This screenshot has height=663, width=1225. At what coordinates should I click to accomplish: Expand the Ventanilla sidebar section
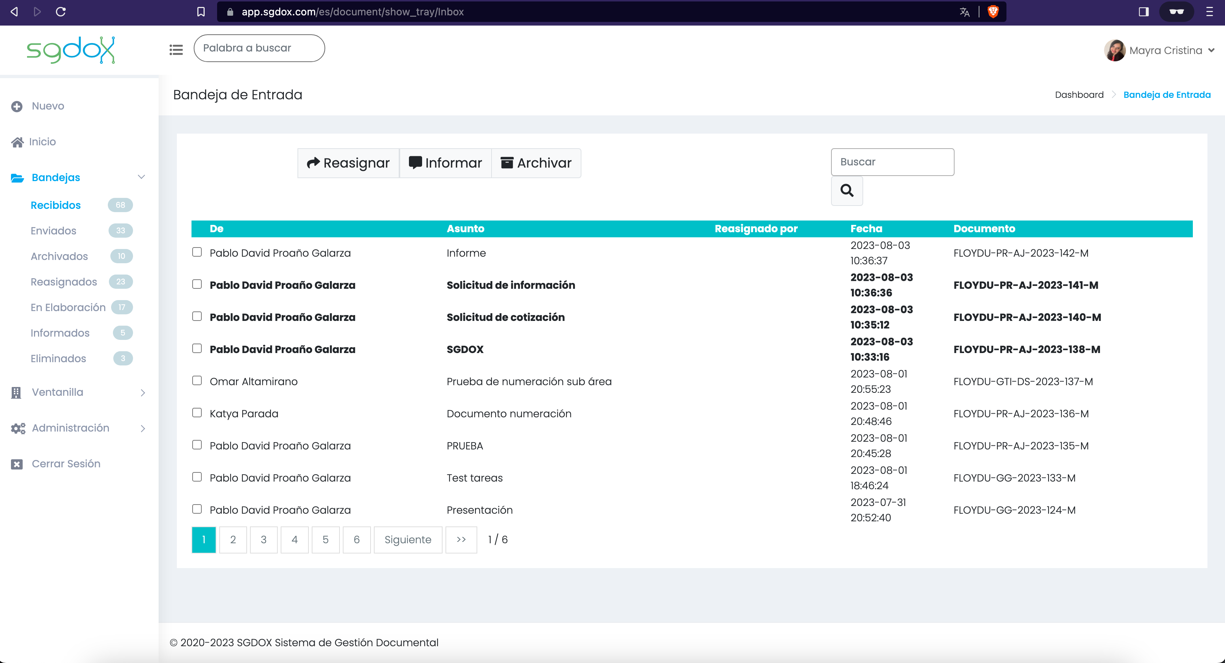(x=78, y=392)
